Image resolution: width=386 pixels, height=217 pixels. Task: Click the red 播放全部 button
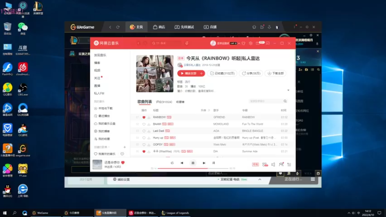point(188,73)
